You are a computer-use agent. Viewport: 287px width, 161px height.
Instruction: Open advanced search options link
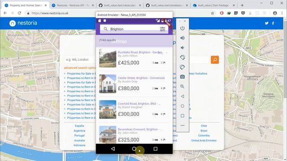click(80, 68)
